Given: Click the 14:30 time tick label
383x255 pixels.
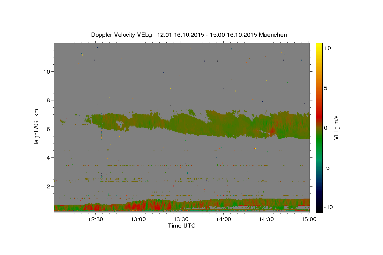Looking at the screenshot, I should pos(266,219).
